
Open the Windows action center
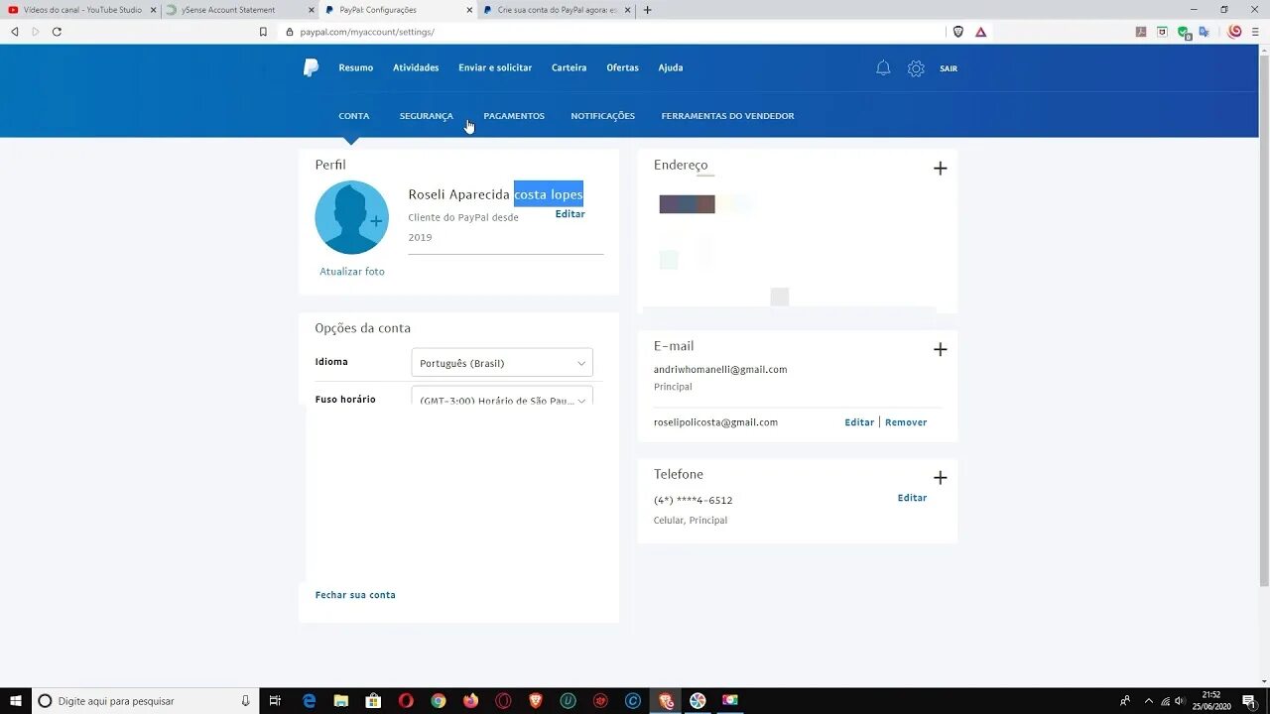tap(1249, 701)
